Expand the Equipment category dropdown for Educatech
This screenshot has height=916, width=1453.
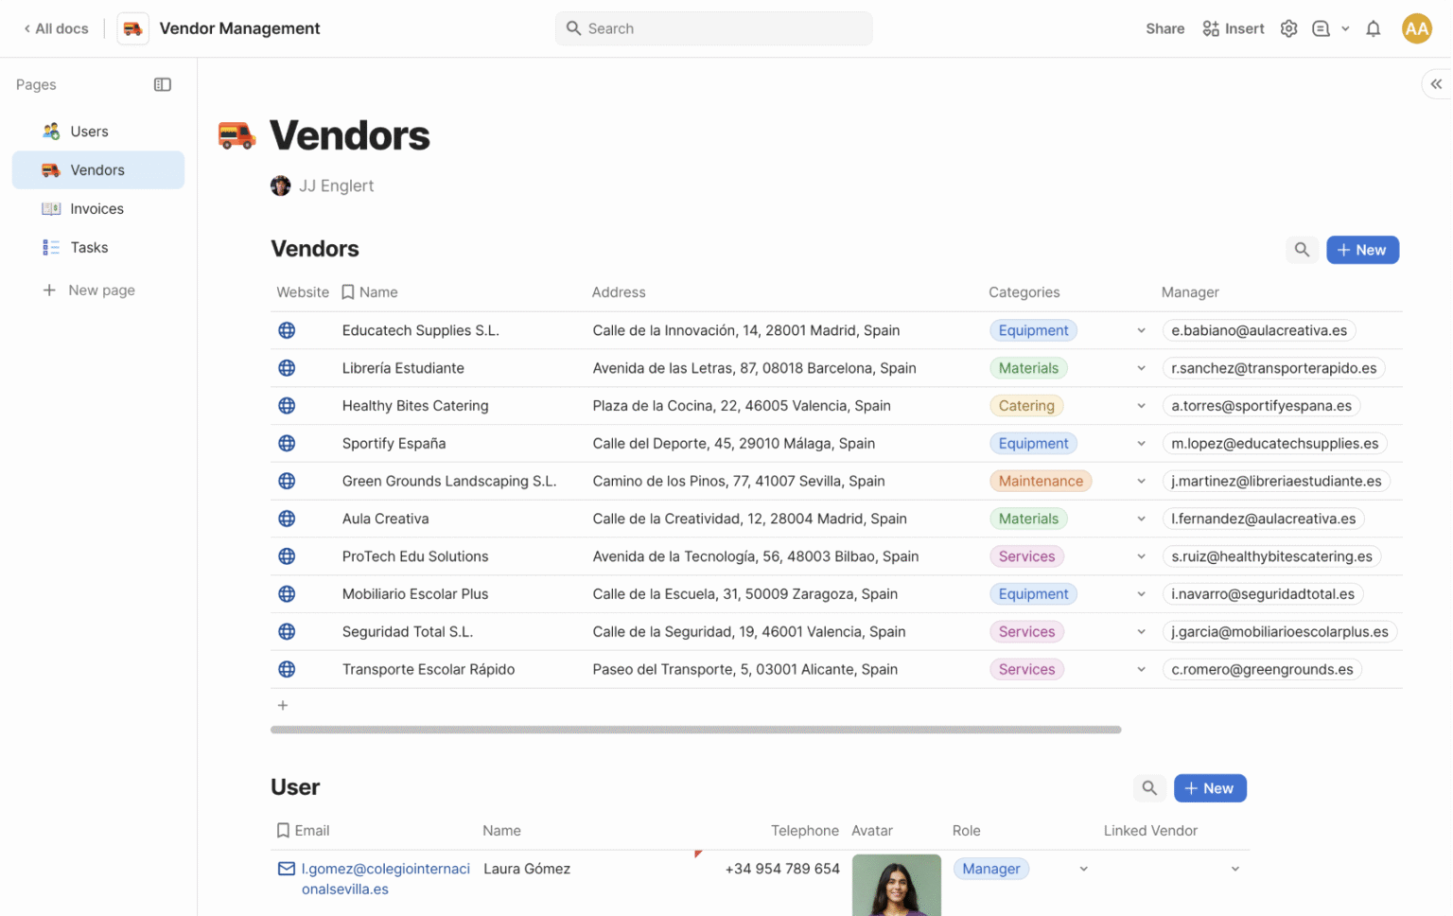click(x=1141, y=329)
